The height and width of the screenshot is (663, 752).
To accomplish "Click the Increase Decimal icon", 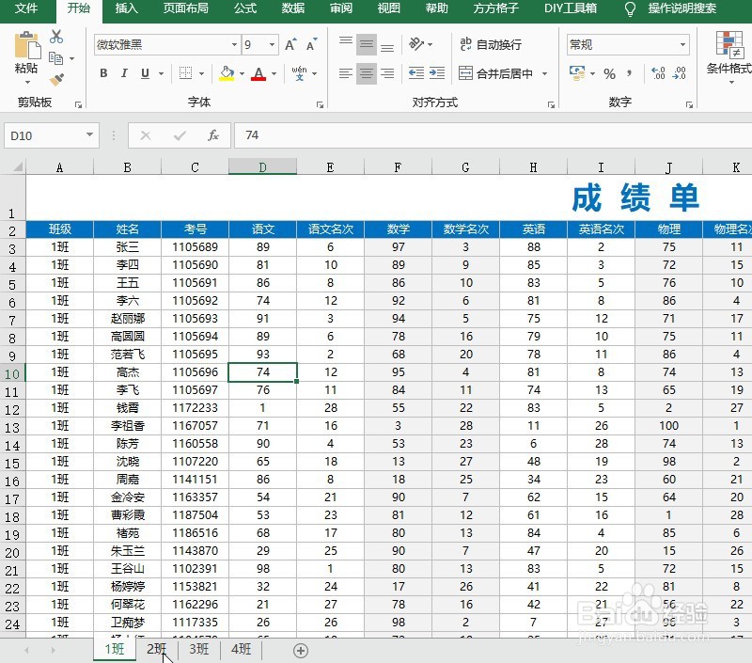I will pos(657,71).
